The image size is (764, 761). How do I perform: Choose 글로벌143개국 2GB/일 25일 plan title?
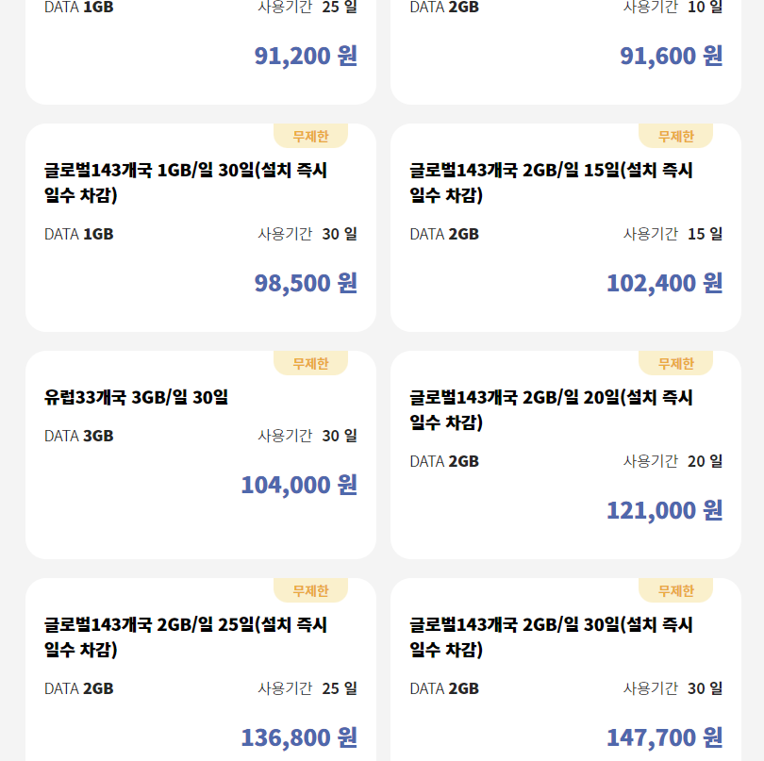pos(186,637)
